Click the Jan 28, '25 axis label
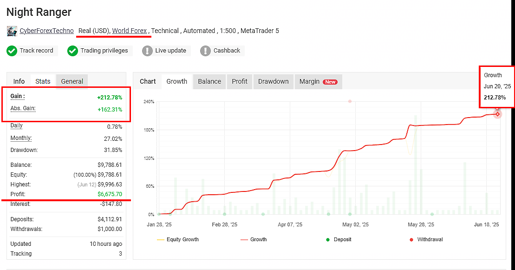The image size is (515, 270). tap(159, 224)
